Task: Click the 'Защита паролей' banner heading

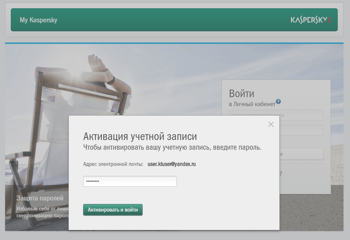Action: pos(40,198)
